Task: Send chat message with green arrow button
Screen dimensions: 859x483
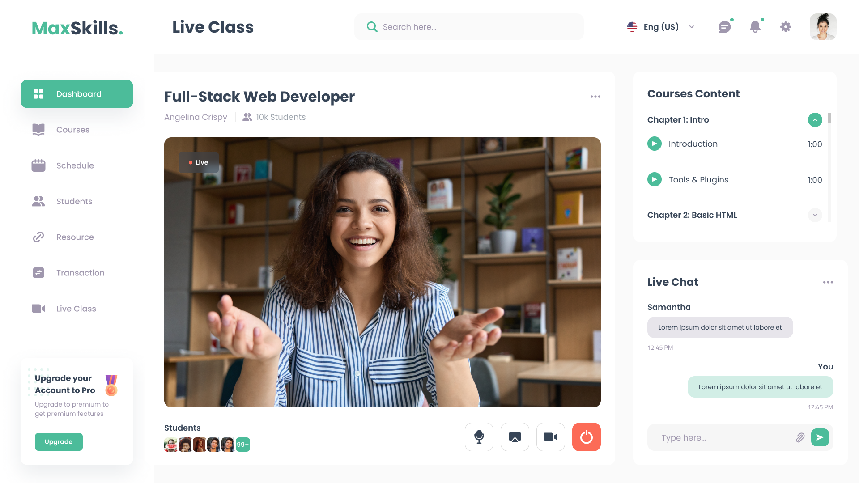Action: click(x=820, y=437)
